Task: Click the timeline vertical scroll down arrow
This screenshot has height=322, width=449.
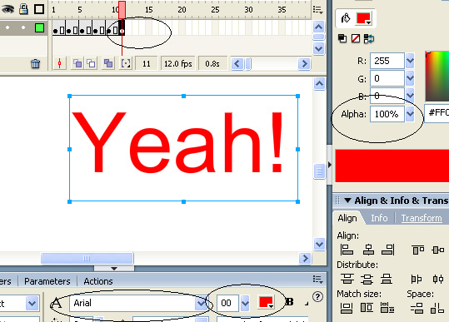Action: pos(319,48)
